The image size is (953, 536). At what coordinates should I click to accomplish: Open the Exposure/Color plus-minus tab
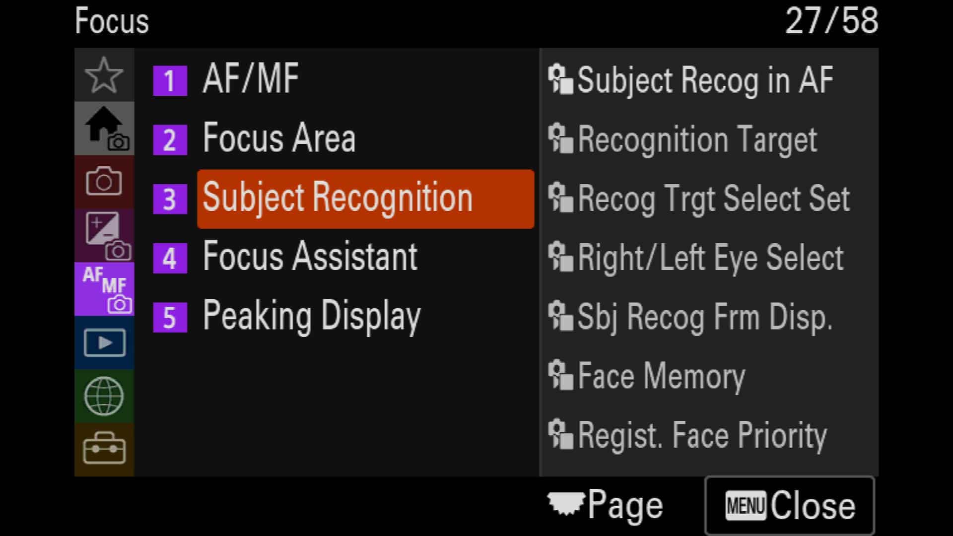click(104, 235)
